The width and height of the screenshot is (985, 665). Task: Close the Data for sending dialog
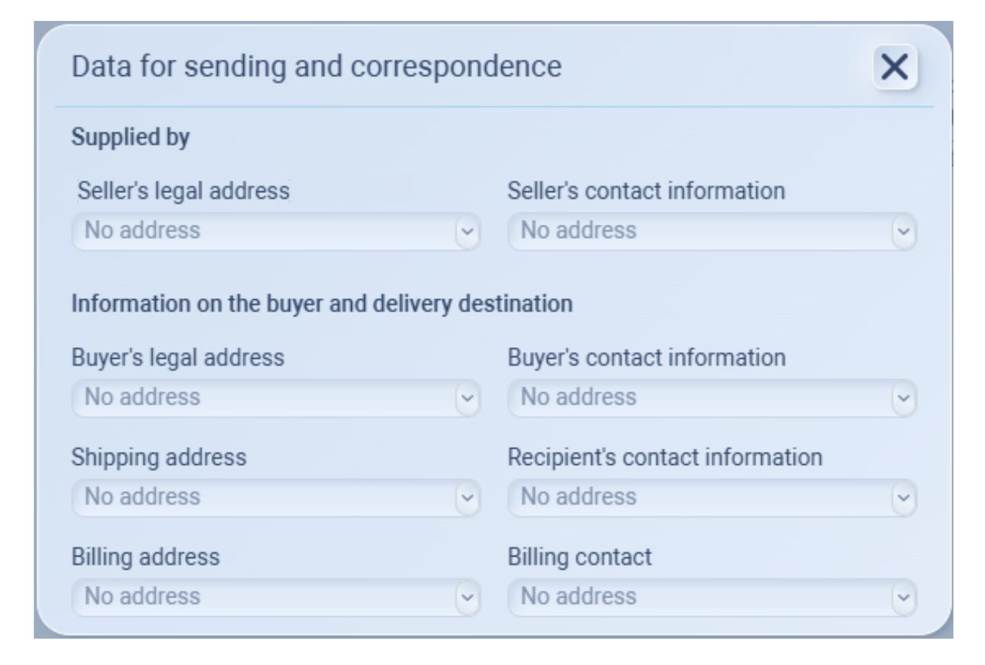point(894,67)
